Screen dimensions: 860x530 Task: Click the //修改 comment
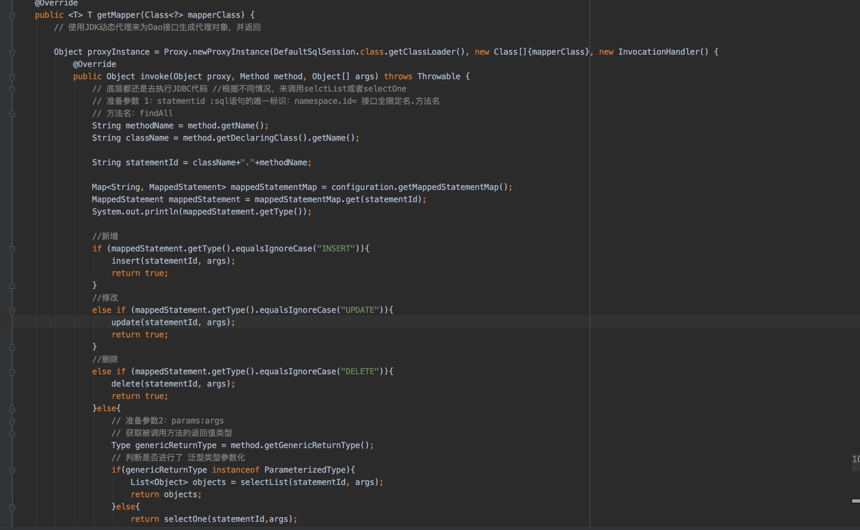click(x=105, y=297)
